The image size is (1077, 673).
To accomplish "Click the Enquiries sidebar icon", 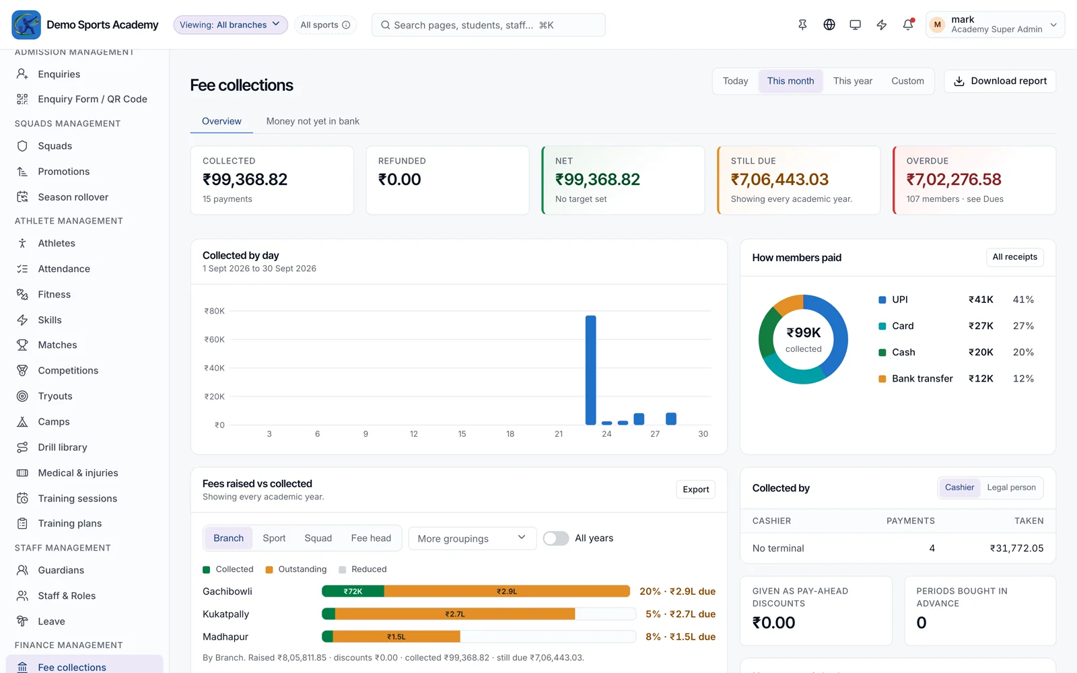I will tap(22, 74).
